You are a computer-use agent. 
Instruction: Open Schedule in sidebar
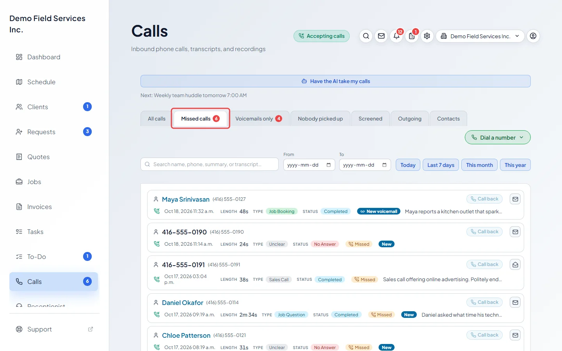[54, 82]
